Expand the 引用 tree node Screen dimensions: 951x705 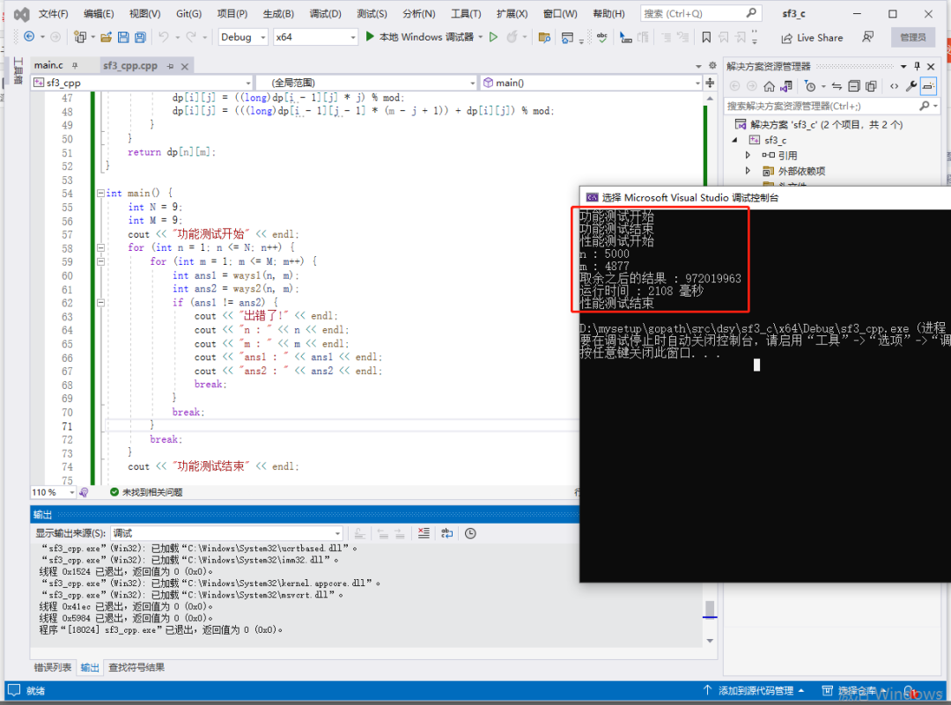click(748, 155)
